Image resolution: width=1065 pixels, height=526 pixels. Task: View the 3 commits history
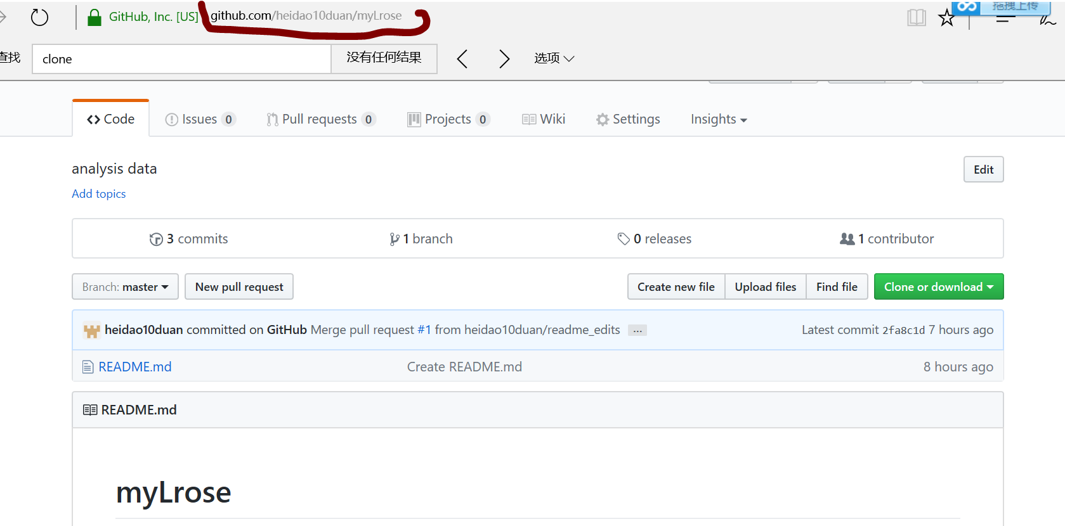188,239
